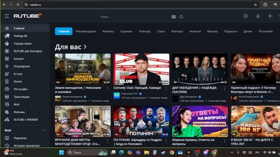
Task: Switch to the Новости tab
Action: 195,31
